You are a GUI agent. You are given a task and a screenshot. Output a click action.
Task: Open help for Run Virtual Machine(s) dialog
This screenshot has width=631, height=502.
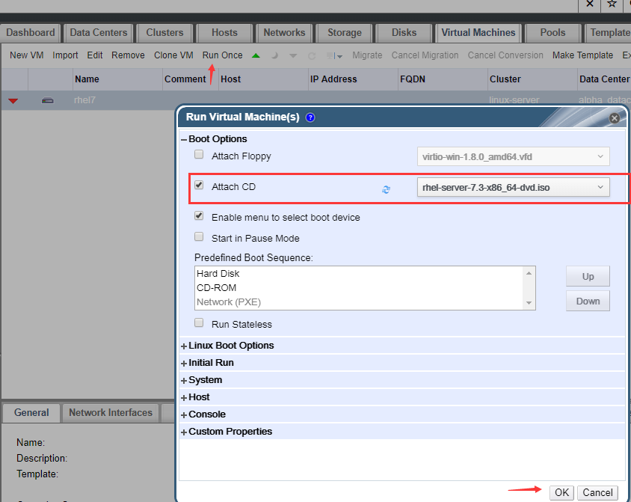(310, 117)
